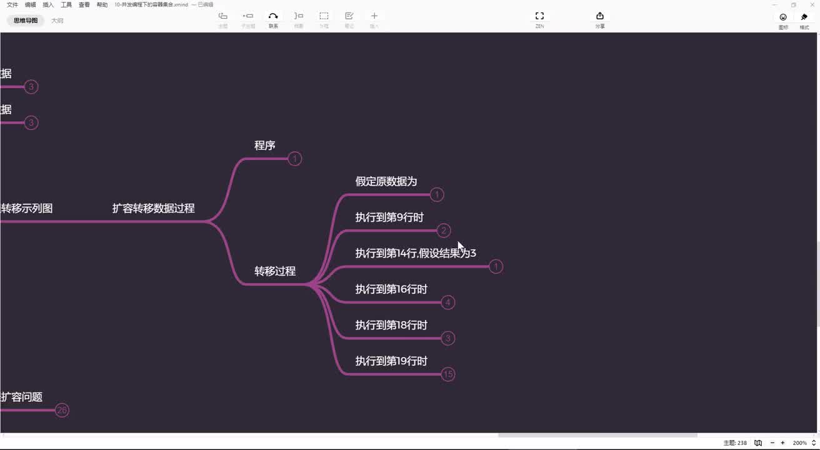Select the 执行到第16行时 topic
This screenshot has height=450, width=820.
coord(391,289)
